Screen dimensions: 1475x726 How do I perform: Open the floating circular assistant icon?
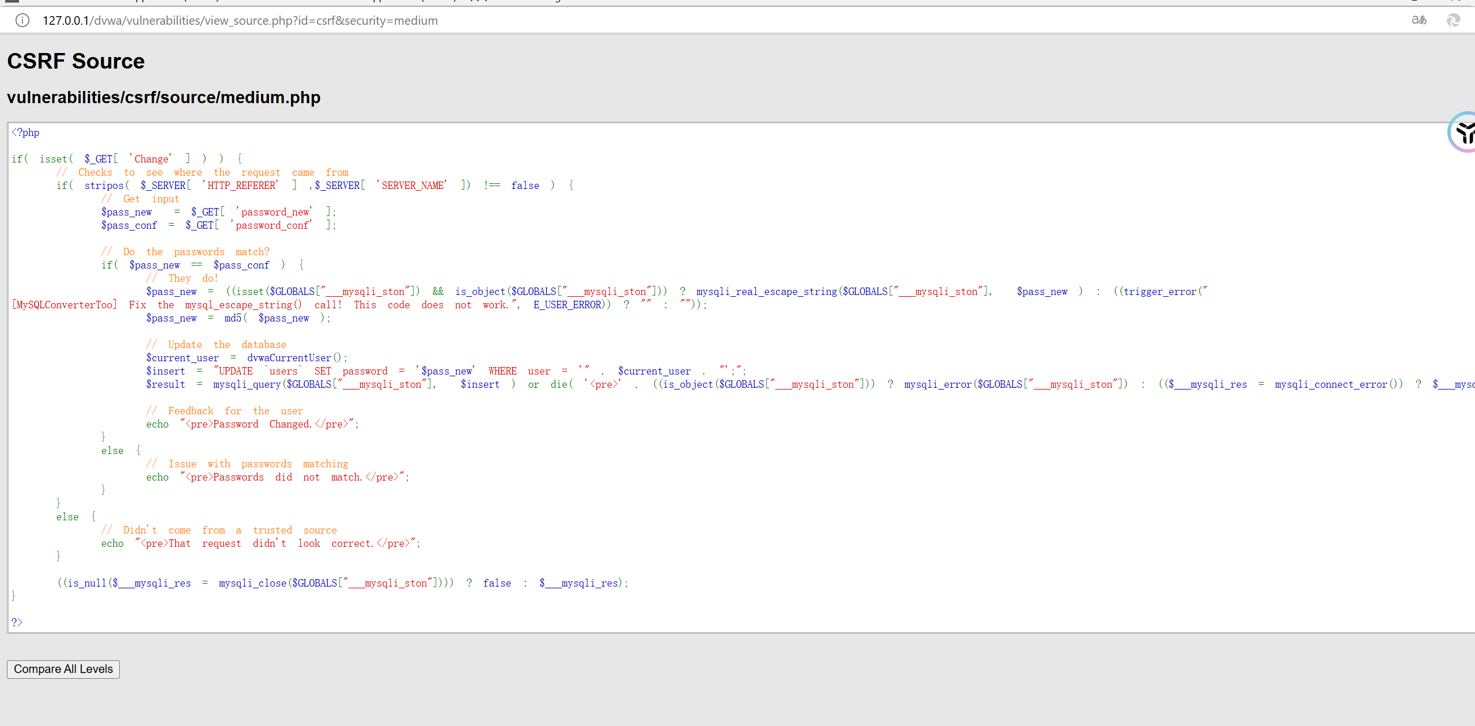point(1463,133)
